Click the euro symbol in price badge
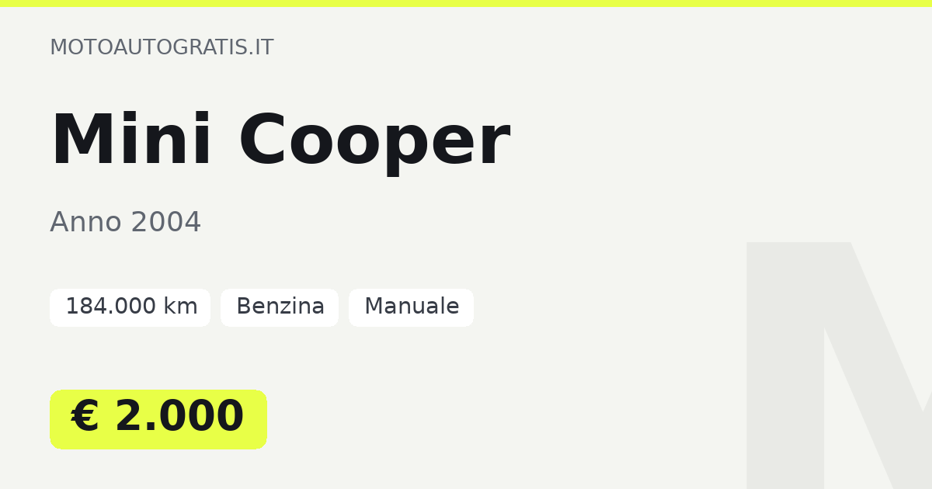 click(85, 418)
